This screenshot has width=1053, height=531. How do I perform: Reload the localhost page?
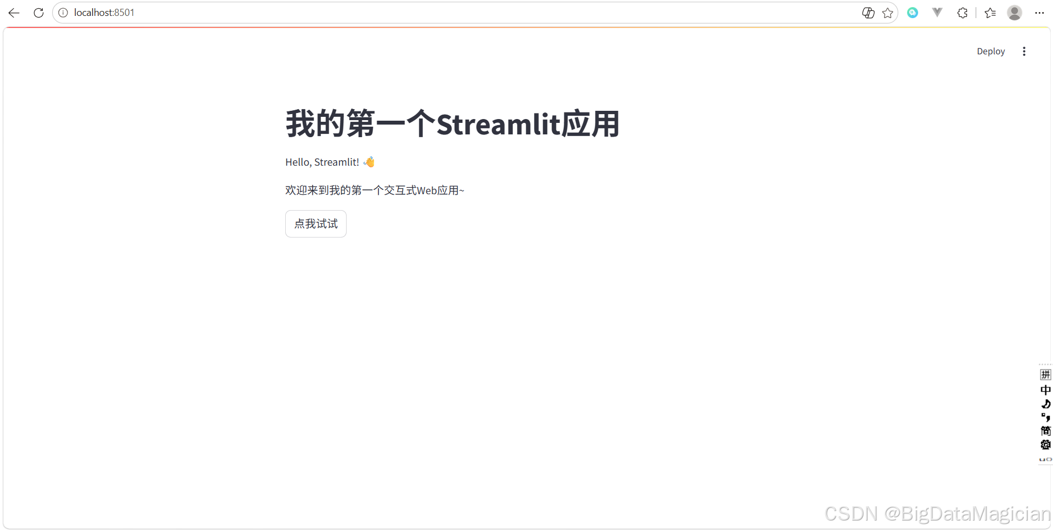coord(38,13)
